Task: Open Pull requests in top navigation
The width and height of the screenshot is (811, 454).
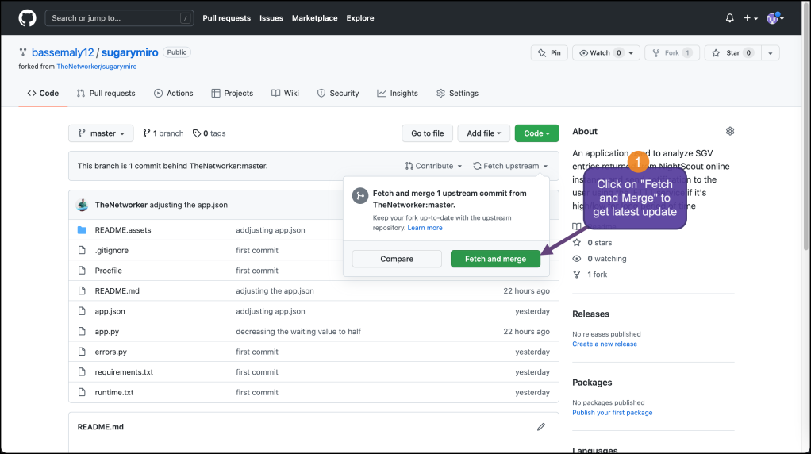Action: pyautogui.click(x=226, y=18)
